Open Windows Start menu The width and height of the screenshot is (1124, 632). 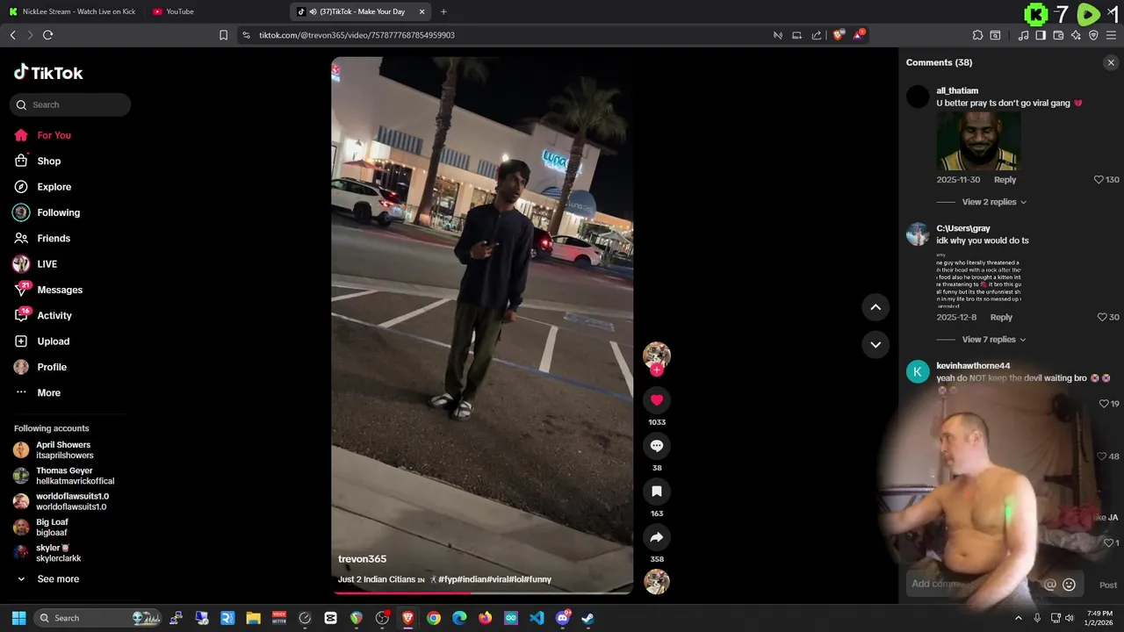pyautogui.click(x=18, y=618)
